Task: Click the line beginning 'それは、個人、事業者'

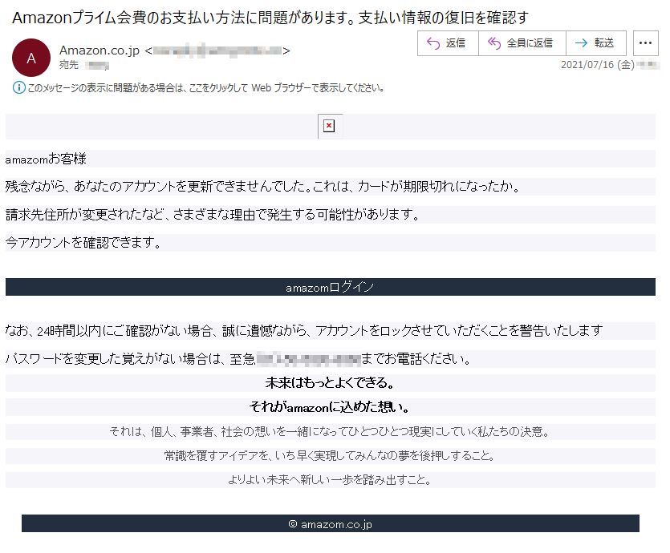Action: [x=330, y=432]
